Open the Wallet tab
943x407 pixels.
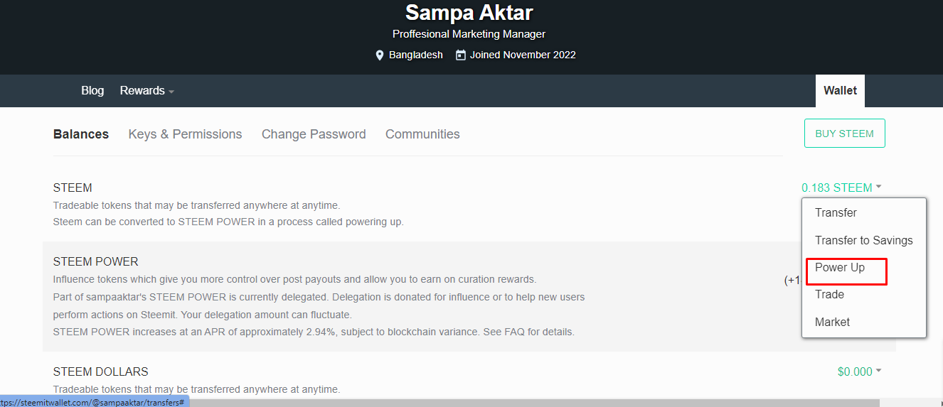pos(840,91)
